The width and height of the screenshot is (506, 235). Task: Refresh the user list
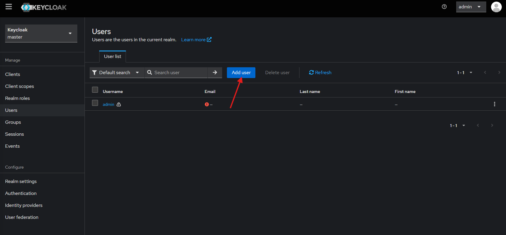[320, 72]
